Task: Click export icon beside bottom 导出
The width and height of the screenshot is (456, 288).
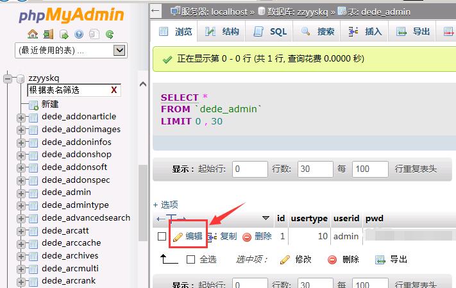Action: pyautogui.click(x=380, y=260)
